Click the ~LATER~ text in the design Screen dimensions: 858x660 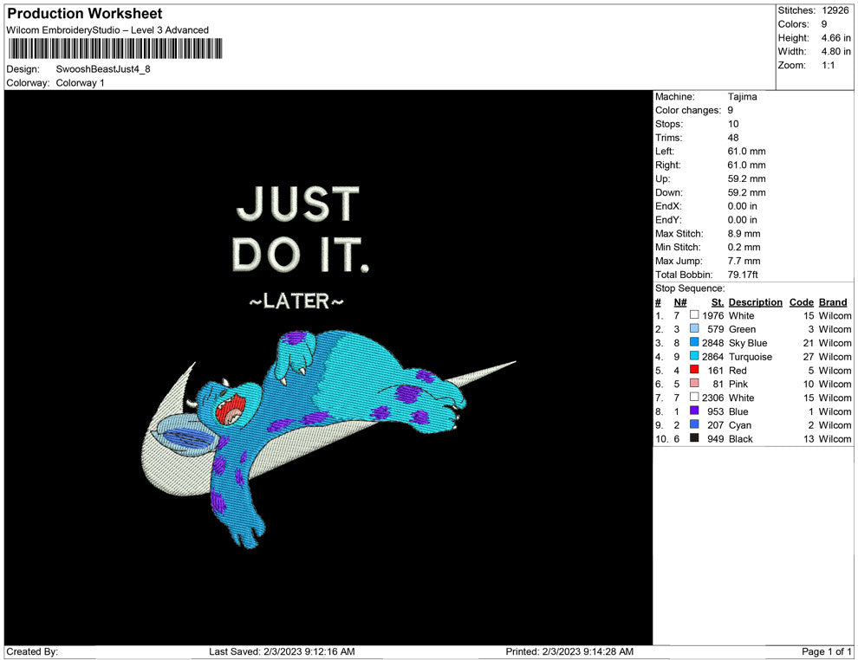(x=296, y=301)
